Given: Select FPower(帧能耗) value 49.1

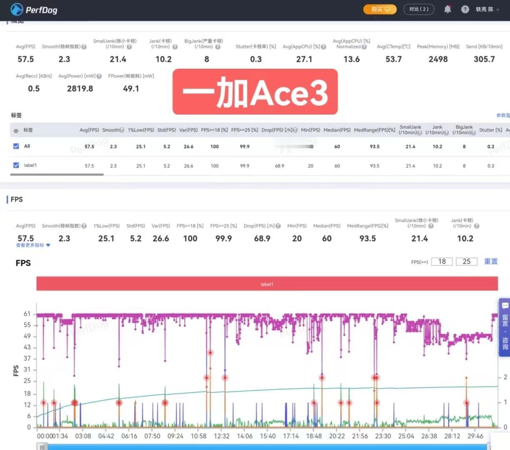Looking at the screenshot, I should (x=131, y=88).
